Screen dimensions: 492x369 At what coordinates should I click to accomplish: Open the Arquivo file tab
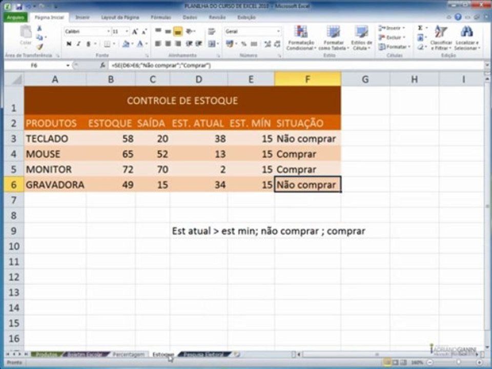pyautogui.click(x=15, y=17)
